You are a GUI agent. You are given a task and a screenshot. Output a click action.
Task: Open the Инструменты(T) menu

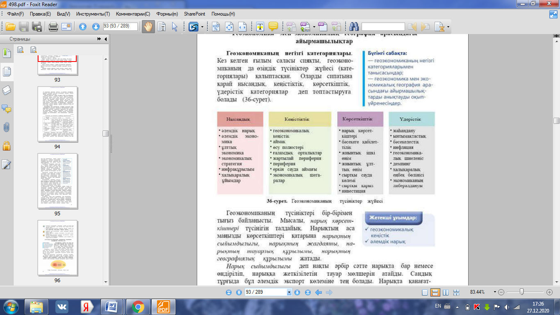tap(92, 14)
